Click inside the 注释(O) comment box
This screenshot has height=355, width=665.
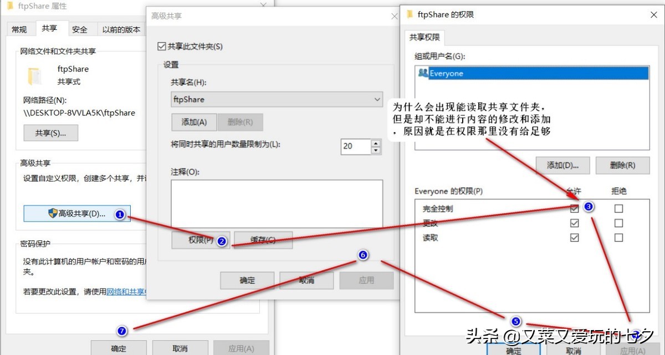[276, 202]
